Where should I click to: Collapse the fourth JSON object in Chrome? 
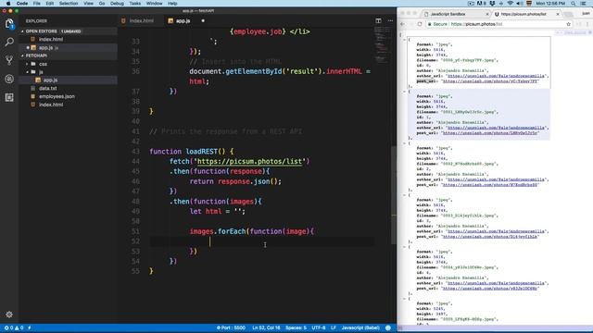404,195
